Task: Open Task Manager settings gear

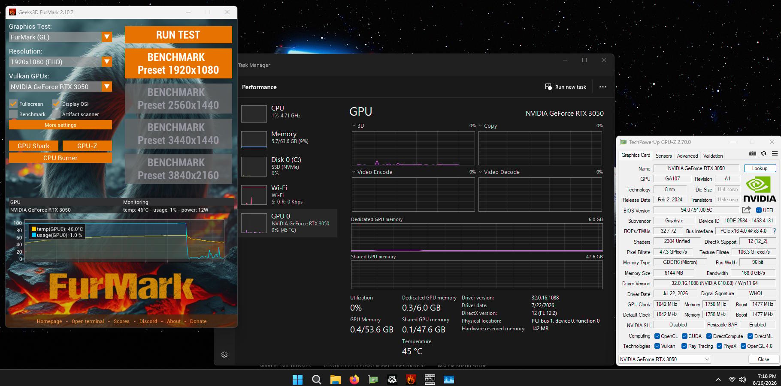Action: tap(224, 355)
